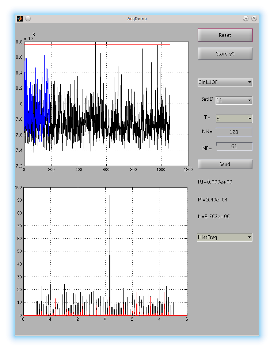
Task: Close the AcqDemo window
Action: pos(254,18)
